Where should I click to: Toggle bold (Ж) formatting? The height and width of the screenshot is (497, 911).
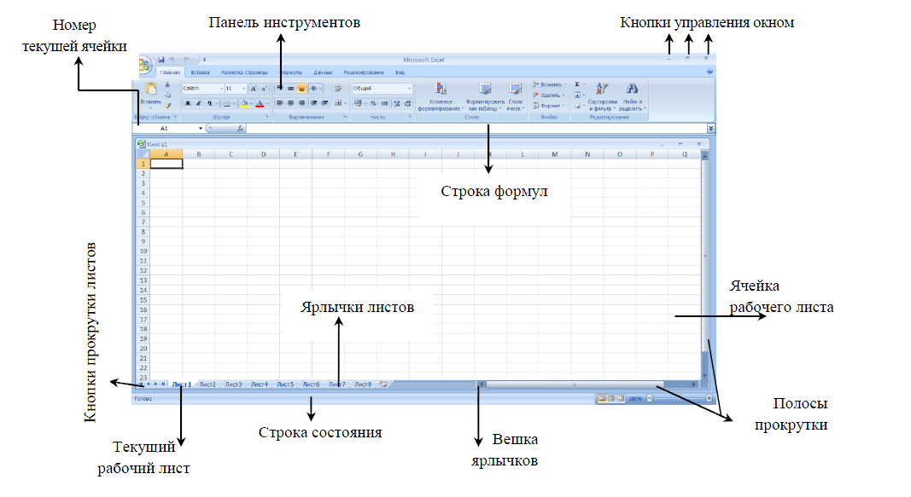[187, 104]
